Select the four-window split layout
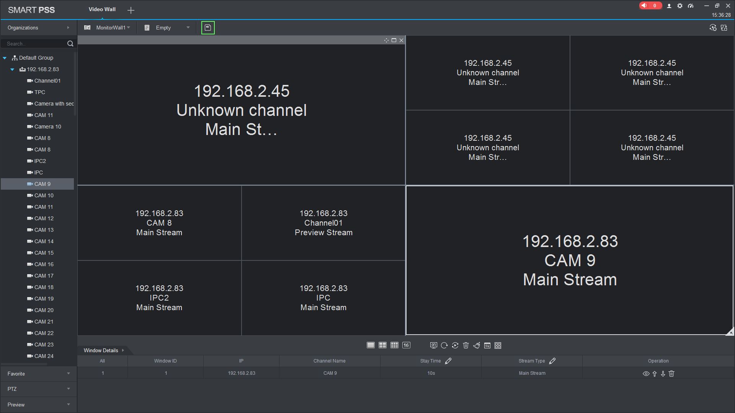The image size is (735, 413). pos(382,345)
